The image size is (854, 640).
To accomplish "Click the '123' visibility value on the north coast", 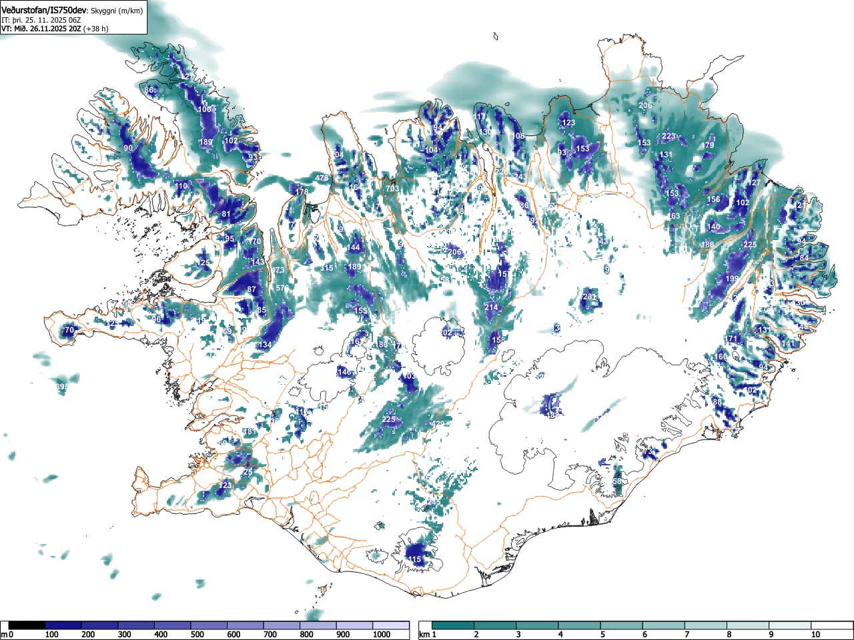I will 568,123.
